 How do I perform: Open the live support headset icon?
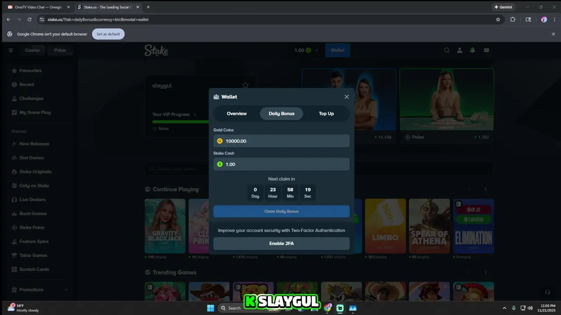pos(547,292)
